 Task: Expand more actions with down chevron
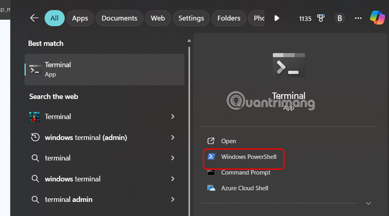[369, 204]
